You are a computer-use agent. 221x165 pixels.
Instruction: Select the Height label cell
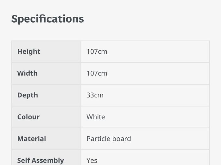pos(46,52)
